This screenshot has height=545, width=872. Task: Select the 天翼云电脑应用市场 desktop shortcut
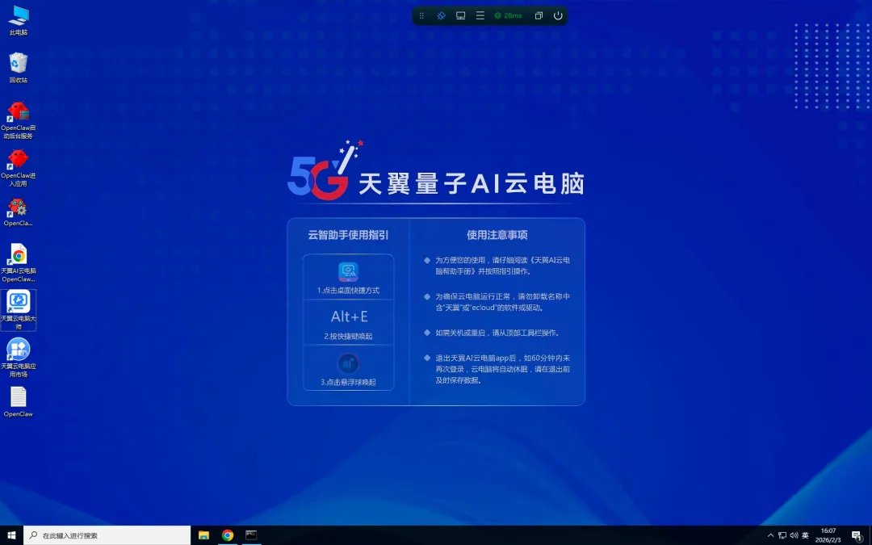pyautogui.click(x=19, y=358)
